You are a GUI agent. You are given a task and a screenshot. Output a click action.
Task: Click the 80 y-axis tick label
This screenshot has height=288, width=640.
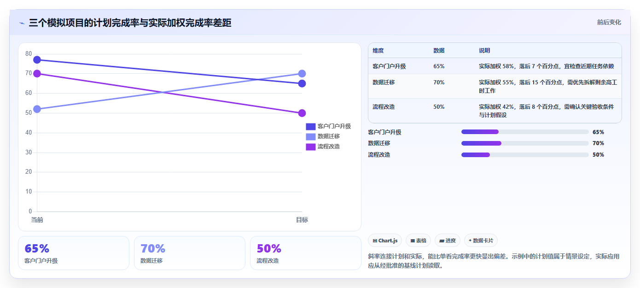click(x=29, y=54)
